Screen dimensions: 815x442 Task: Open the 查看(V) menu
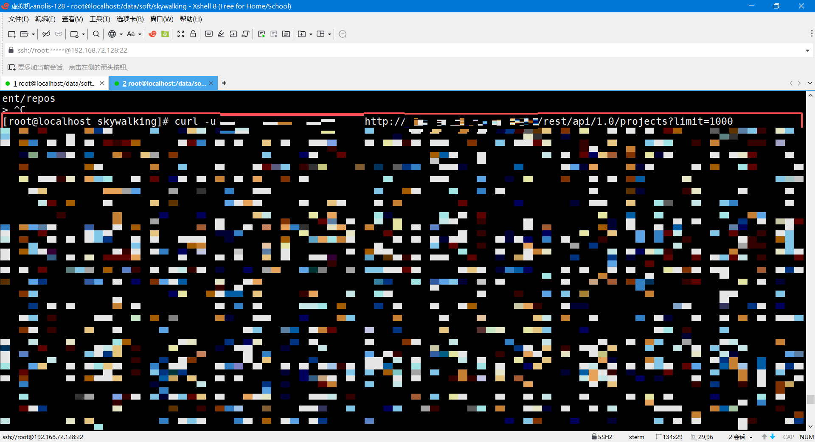tap(73, 19)
